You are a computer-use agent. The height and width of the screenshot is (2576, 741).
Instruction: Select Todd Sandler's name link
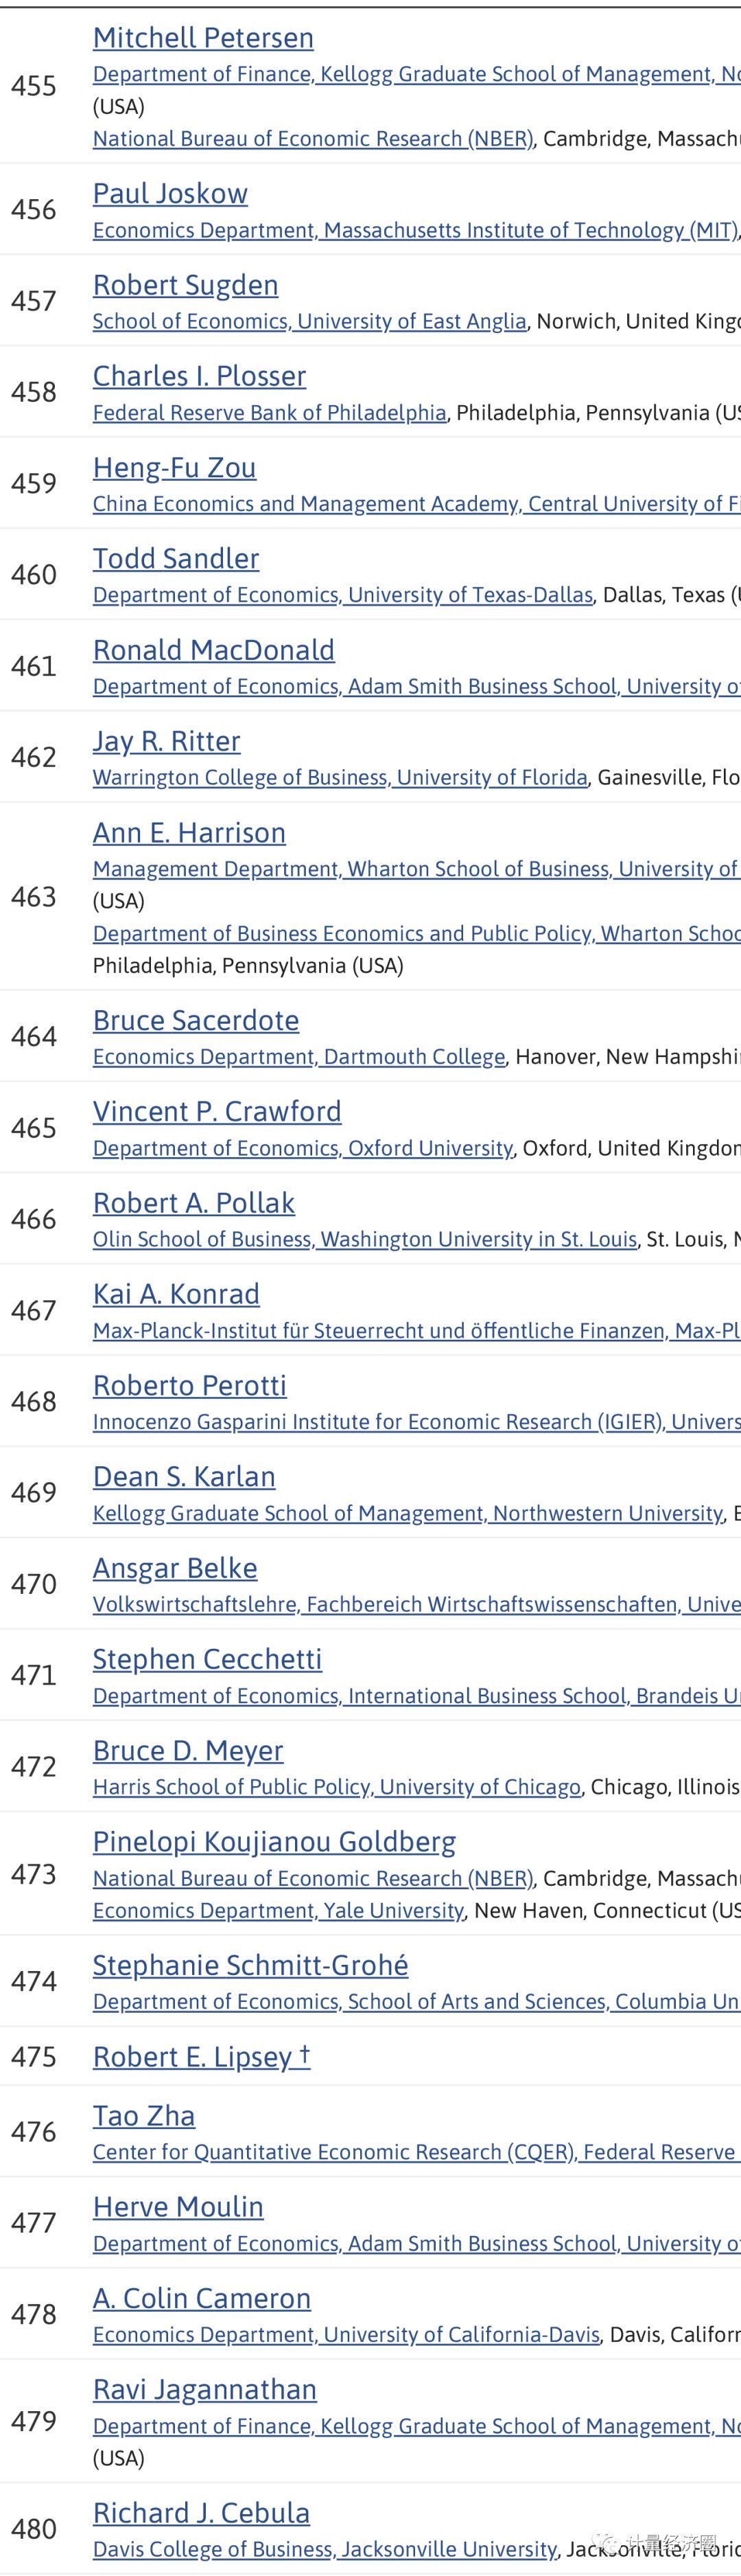176,559
